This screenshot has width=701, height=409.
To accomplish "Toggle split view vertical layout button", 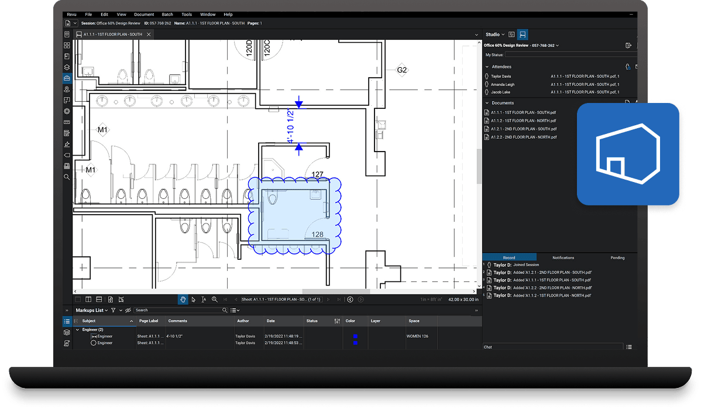I will (x=88, y=299).
